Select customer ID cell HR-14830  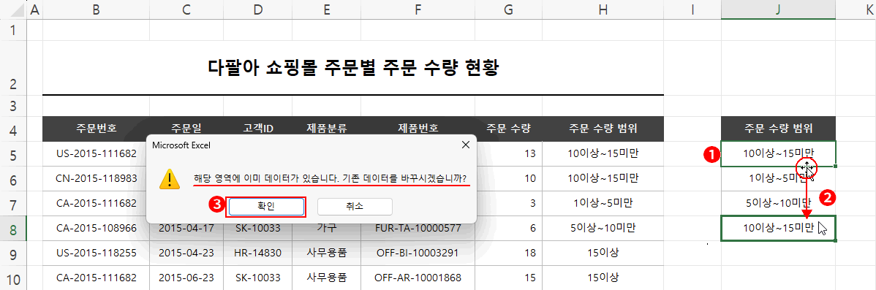point(257,253)
